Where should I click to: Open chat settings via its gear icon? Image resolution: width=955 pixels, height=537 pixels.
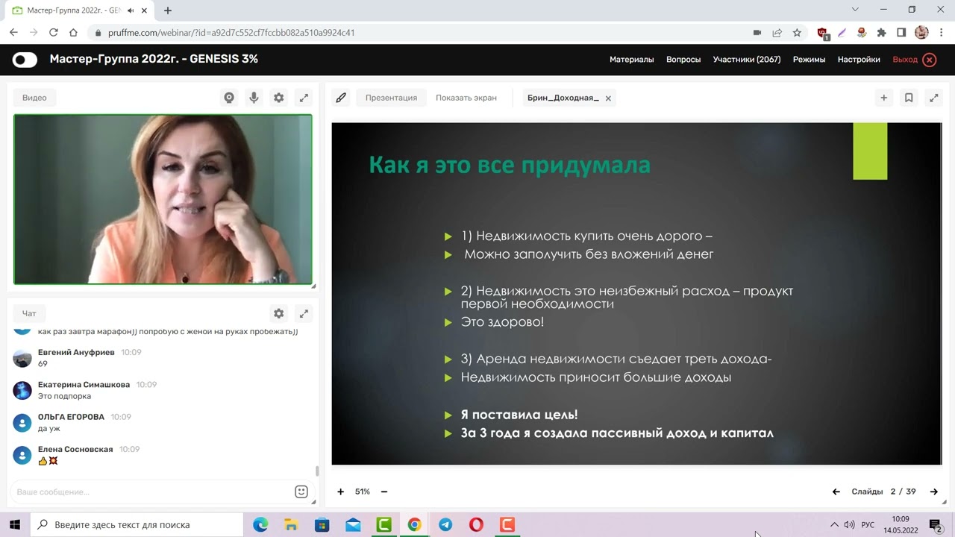(x=278, y=313)
